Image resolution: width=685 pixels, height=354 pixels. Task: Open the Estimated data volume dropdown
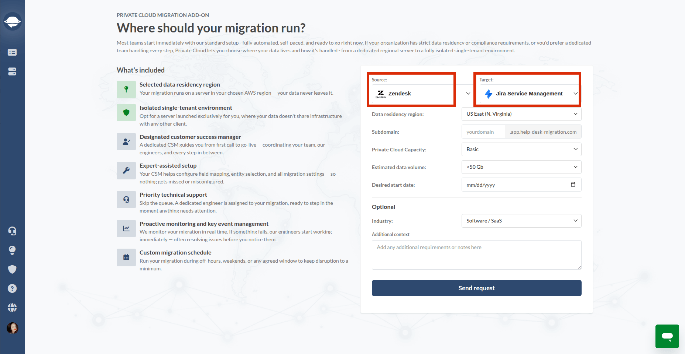pos(521,167)
